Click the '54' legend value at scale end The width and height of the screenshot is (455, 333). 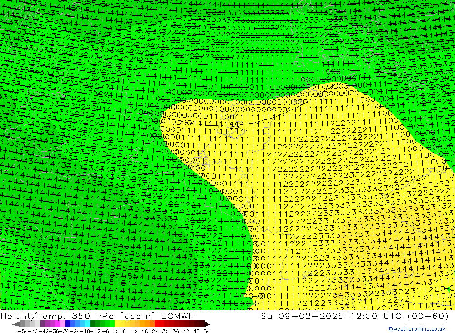tap(207, 331)
